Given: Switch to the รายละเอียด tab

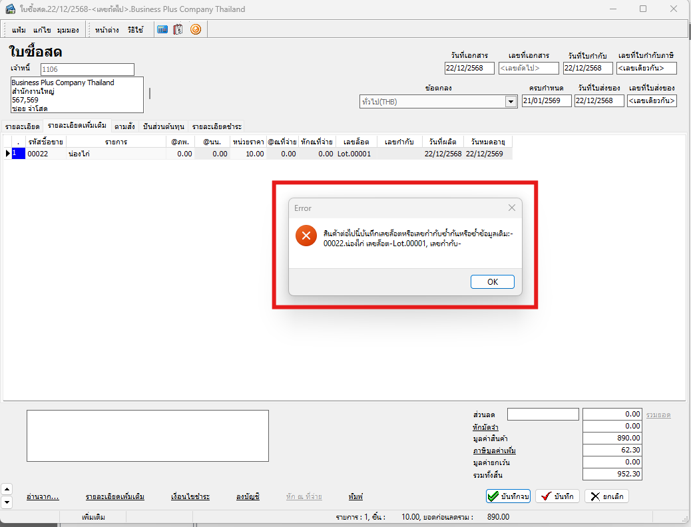Looking at the screenshot, I should pyautogui.click(x=22, y=126).
